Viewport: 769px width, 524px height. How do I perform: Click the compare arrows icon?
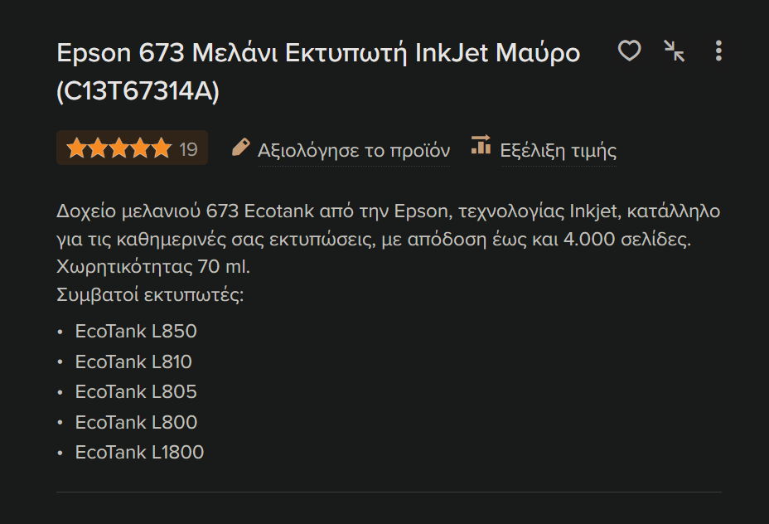pos(675,51)
